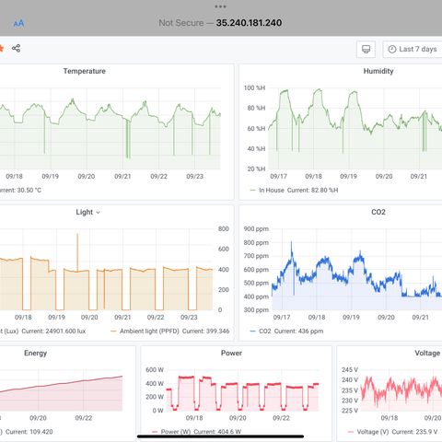
Task: Toggle the In House humidity legend series
Action: [272, 190]
